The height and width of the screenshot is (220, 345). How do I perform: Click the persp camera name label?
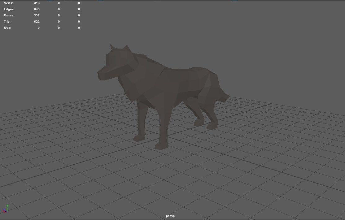click(170, 216)
